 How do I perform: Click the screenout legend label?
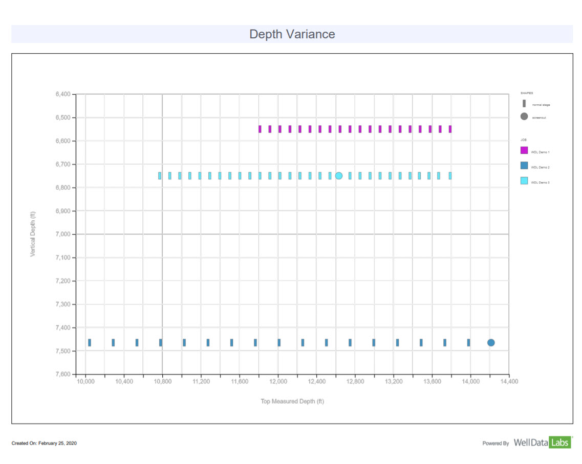(540, 118)
